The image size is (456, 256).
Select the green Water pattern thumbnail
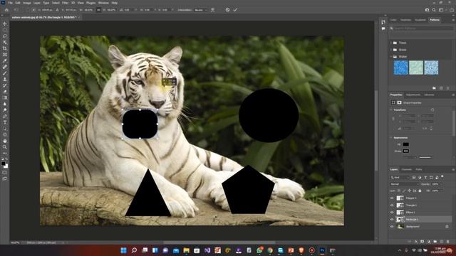pos(416,68)
